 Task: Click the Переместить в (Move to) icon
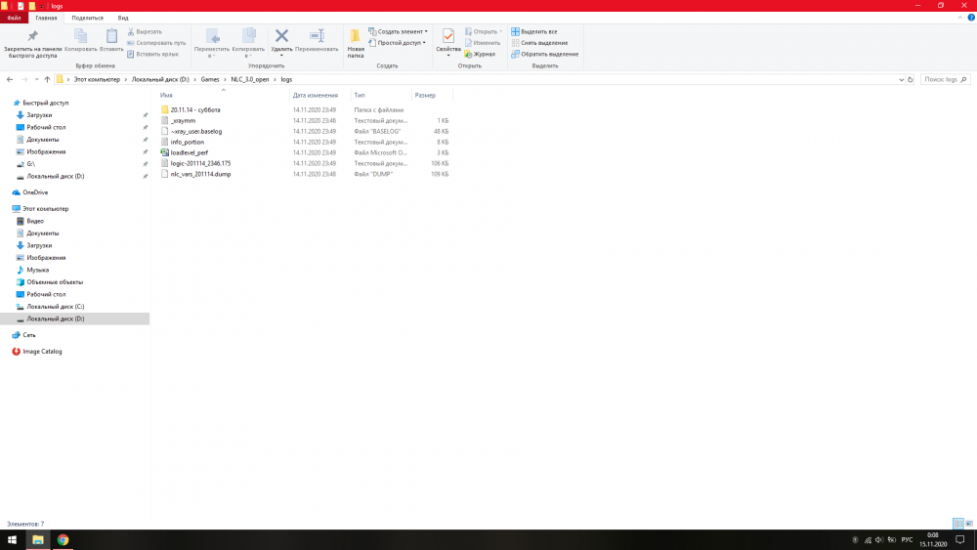[x=212, y=36]
